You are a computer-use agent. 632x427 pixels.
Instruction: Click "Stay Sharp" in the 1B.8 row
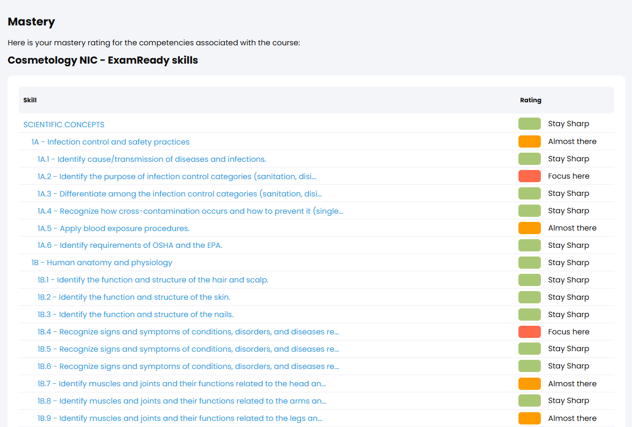[x=568, y=401]
